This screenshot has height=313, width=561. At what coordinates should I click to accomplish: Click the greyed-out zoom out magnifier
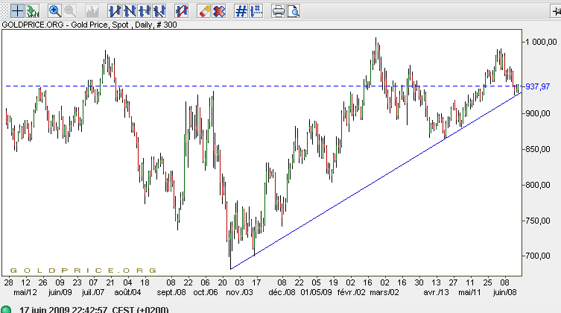[x=70, y=11]
